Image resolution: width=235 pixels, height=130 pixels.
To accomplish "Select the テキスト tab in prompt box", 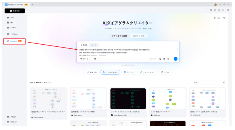I will click(84, 45).
